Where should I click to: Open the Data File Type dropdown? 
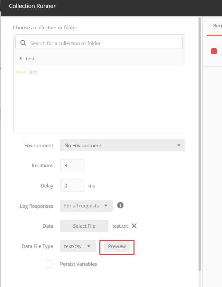coord(78,246)
